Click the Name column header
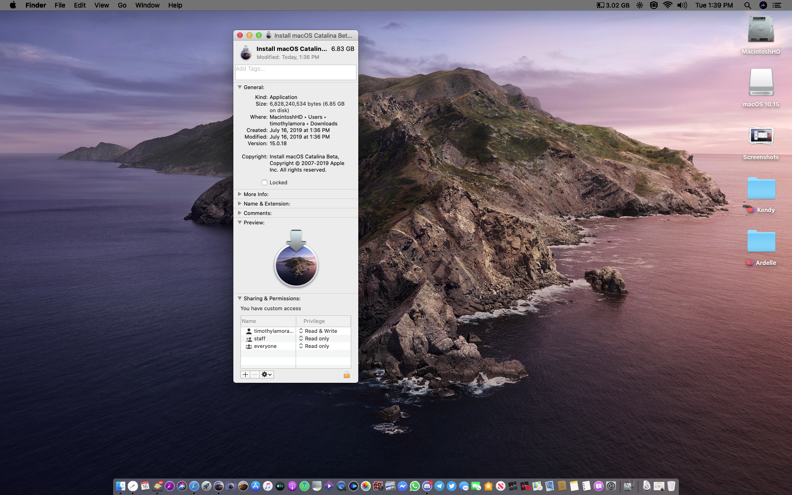792x495 pixels. click(268, 321)
